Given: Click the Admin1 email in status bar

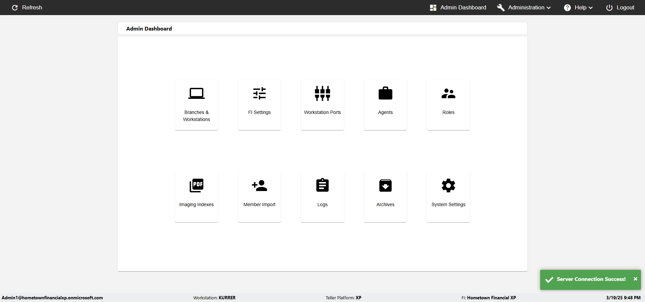Looking at the screenshot, I should coord(52,298).
